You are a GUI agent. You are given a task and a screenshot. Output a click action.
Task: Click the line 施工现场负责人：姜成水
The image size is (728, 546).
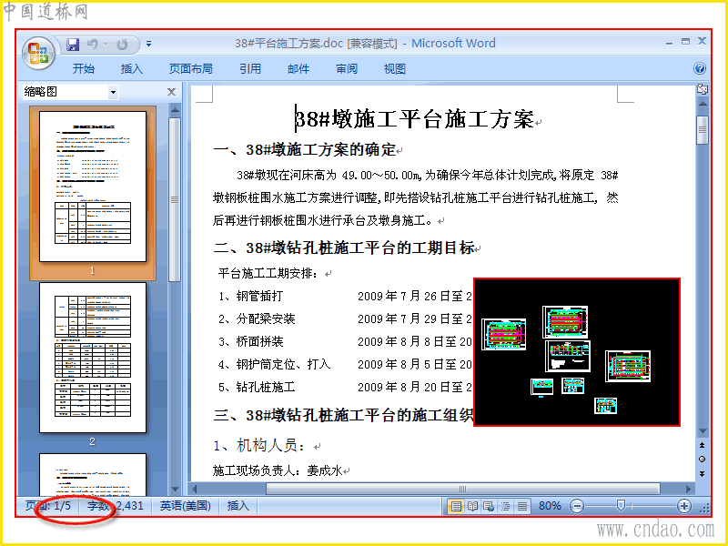tap(278, 471)
